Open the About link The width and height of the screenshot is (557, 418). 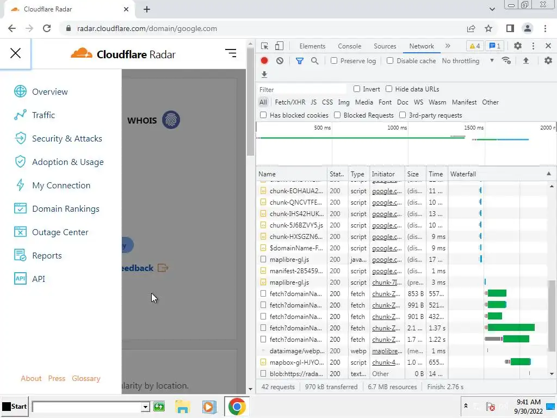31,378
